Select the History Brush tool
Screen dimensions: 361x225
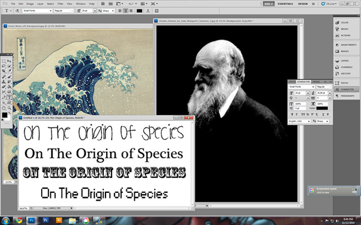point(9,82)
